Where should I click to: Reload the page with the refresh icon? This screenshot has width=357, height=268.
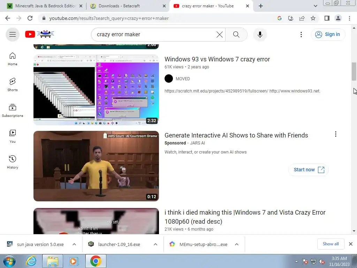[30, 18]
